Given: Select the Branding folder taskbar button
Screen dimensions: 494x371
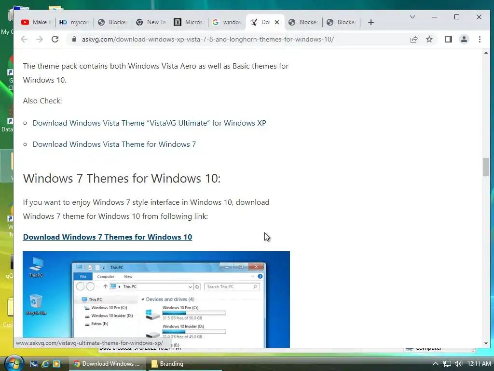Looking at the screenshot, I should click(x=185, y=364).
